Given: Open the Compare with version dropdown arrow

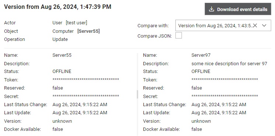Looking at the screenshot, I should 264,25.
